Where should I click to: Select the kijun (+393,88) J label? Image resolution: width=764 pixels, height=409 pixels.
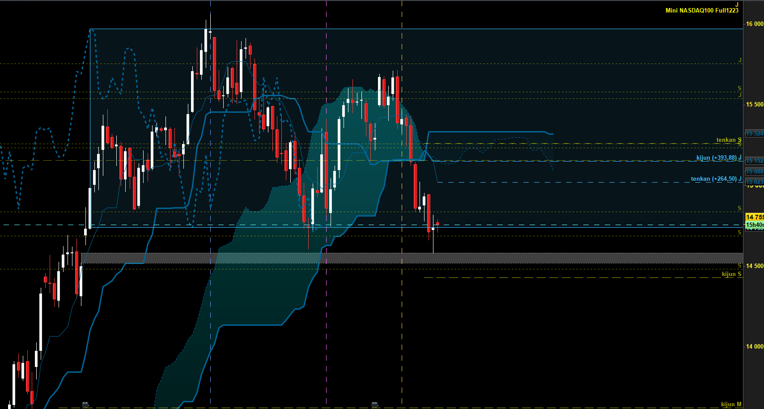coord(718,158)
